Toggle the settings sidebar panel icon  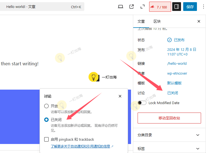[x=177, y=7]
